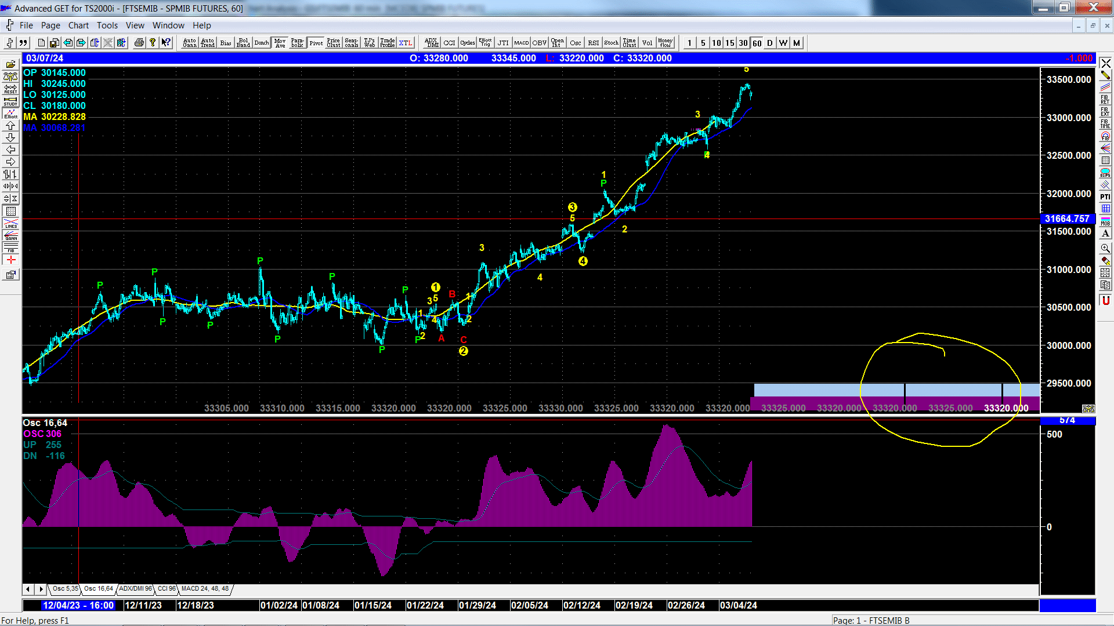1114x626 pixels.
Task: Switch to 15-minute timeframe
Action: [730, 43]
